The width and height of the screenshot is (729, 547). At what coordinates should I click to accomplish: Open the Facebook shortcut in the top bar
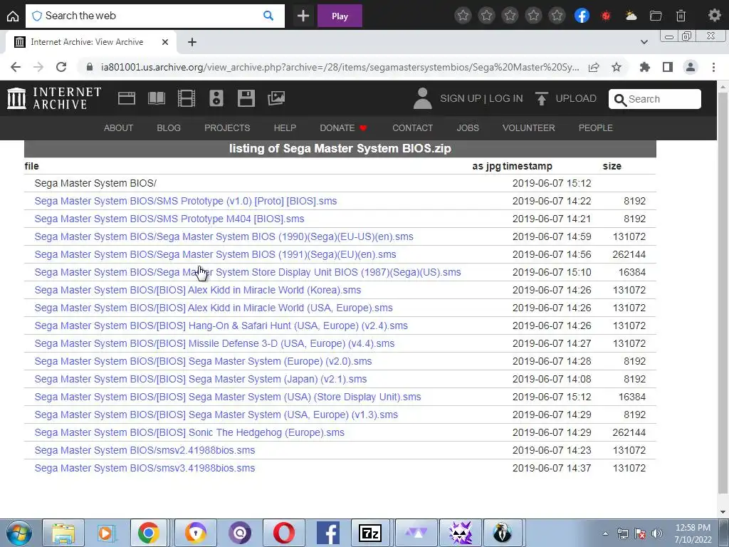click(582, 16)
